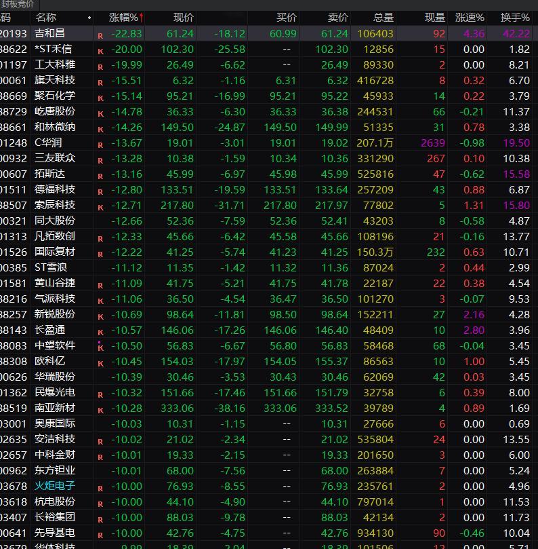Screen dimensions: 538x549
Task: Click the R marker on 火炬电子 row
Action: (100, 489)
